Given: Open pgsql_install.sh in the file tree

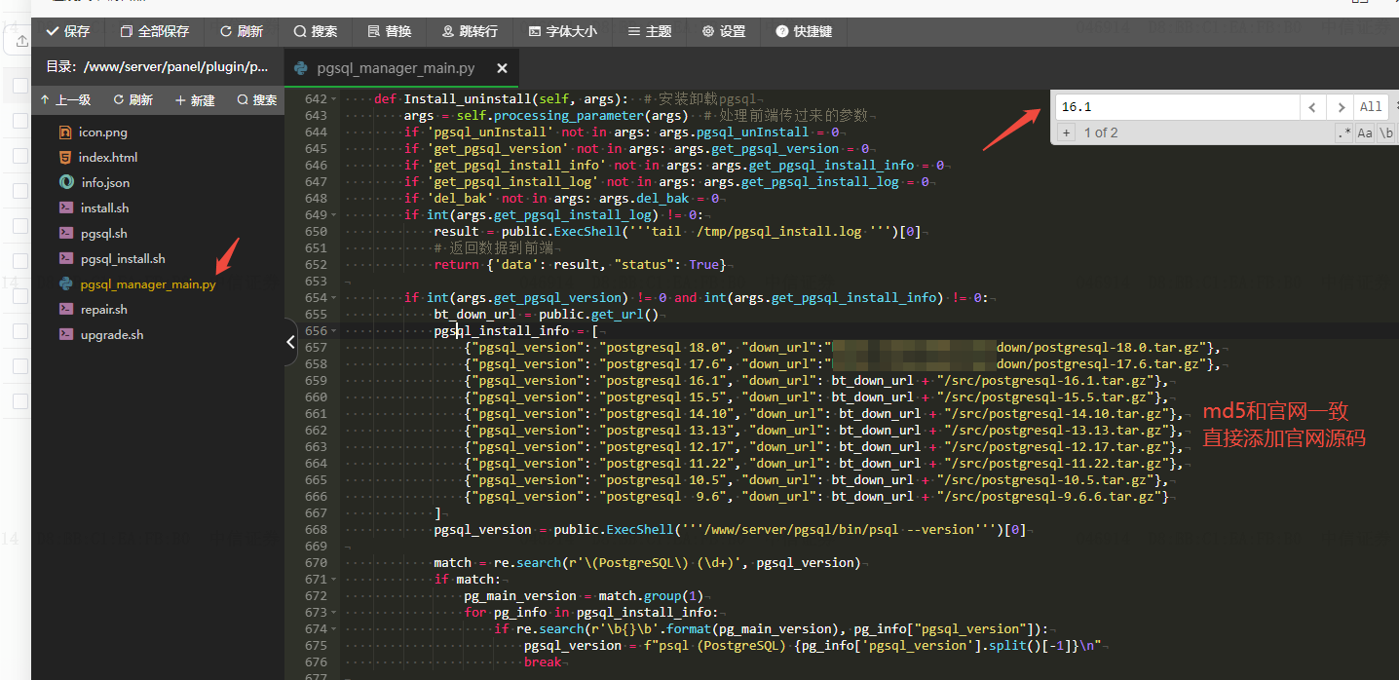Looking at the screenshot, I should click(x=123, y=258).
